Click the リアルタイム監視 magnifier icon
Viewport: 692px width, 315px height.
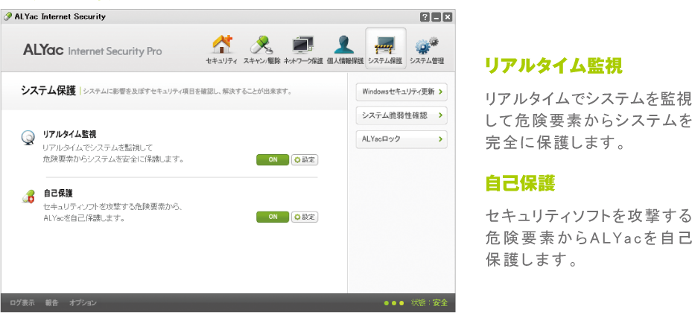pos(28,138)
